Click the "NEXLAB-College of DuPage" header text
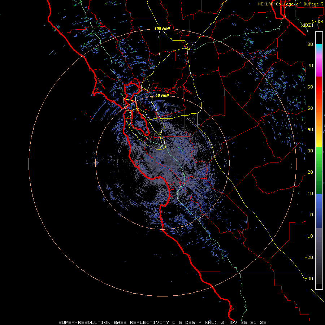 point(288,4)
